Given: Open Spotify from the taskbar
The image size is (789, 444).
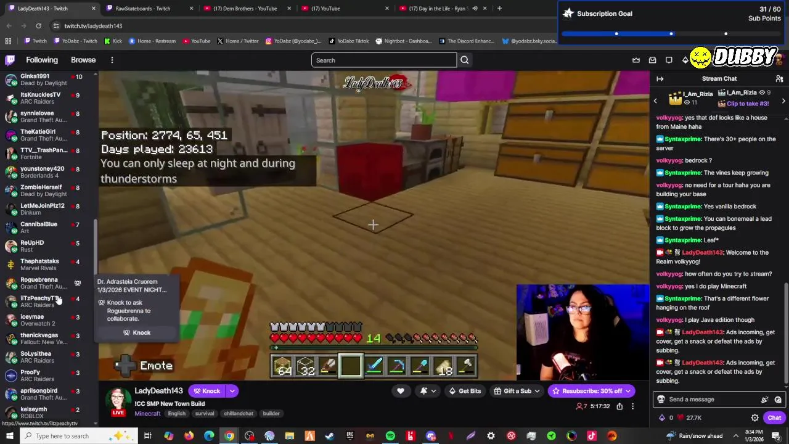Looking at the screenshot, I should [x=390, y=436].
